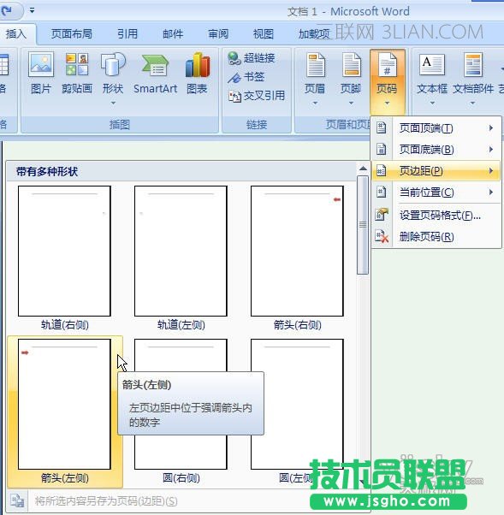
Task: Switch to the Review (审阅) tab
Action: tap(218, 34)
